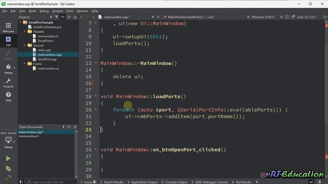
Task: Open the Projects view dropdown
Action: click(51, 17)
